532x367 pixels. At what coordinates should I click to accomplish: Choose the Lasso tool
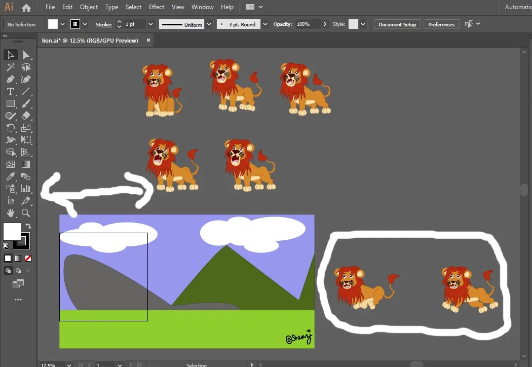point(26,67)
